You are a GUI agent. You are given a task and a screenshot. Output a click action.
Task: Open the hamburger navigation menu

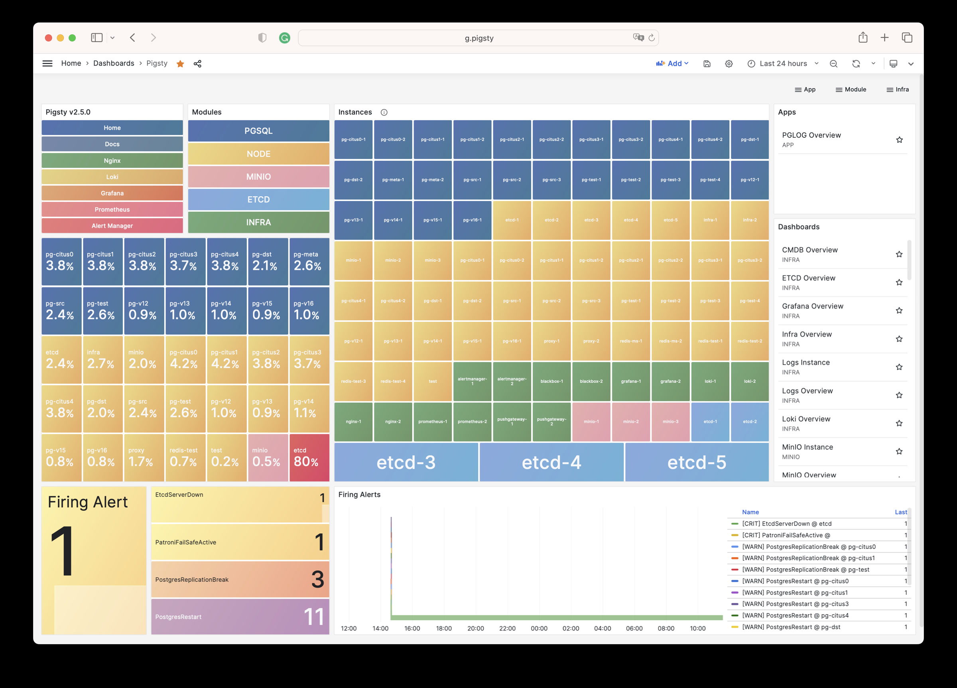point(48,63)
